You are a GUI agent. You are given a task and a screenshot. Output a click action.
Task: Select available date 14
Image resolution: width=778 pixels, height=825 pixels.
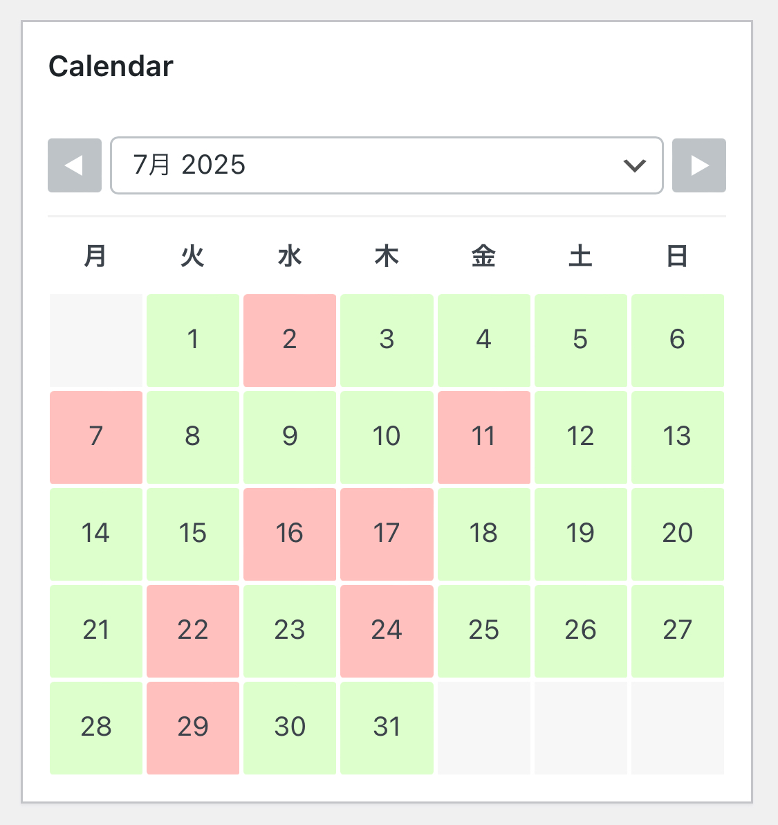pos(96,534)
